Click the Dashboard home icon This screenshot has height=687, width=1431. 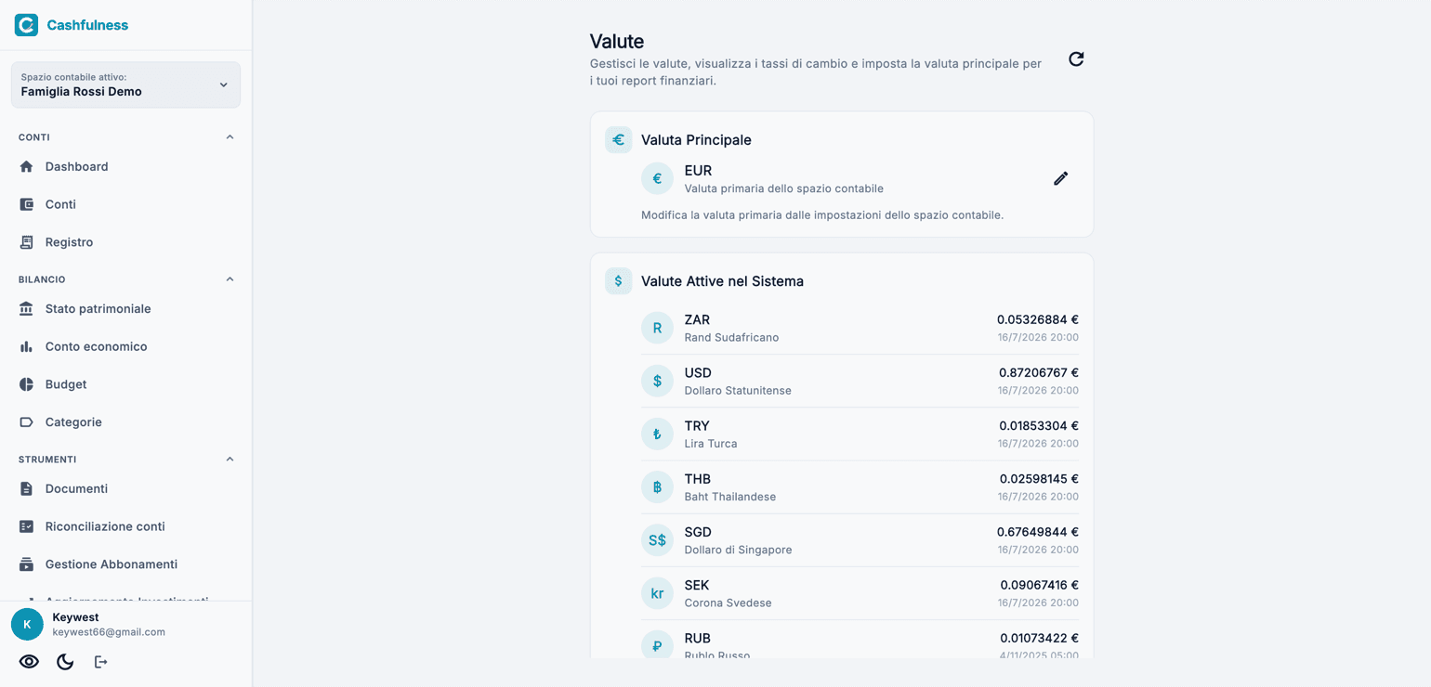coord(26,166)
